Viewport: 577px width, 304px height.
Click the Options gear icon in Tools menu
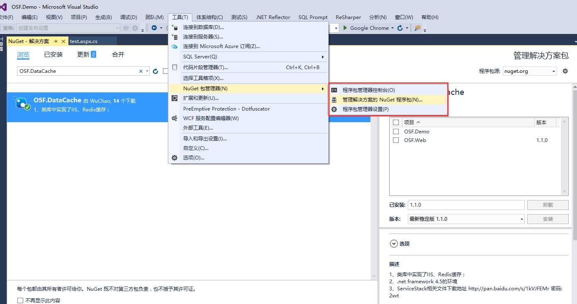click(175, 158)
